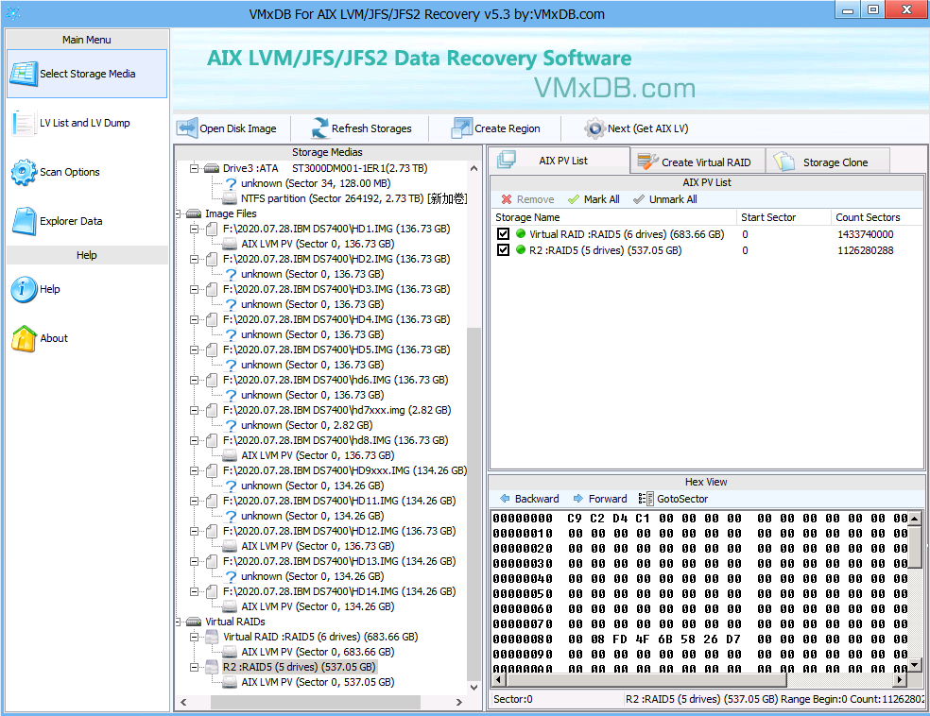The height and width of the screenshot is (716, 930).
Task: Collapse the Virtual RAIDs tree node
Action: tap(178, 622)
